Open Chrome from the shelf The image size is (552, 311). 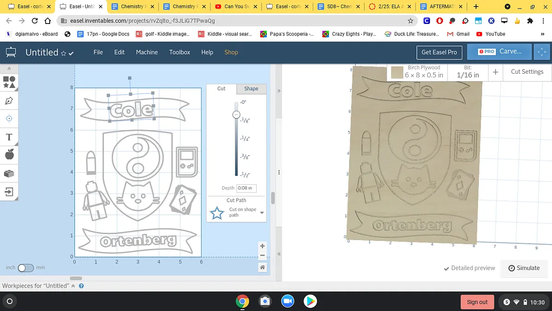point(242,302)
